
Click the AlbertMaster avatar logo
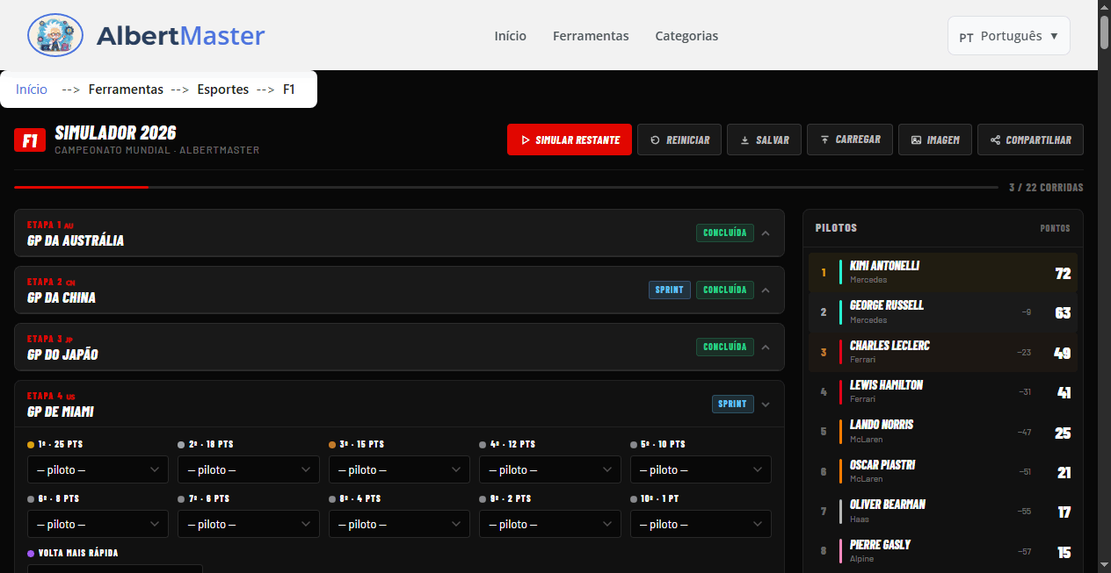54,35
